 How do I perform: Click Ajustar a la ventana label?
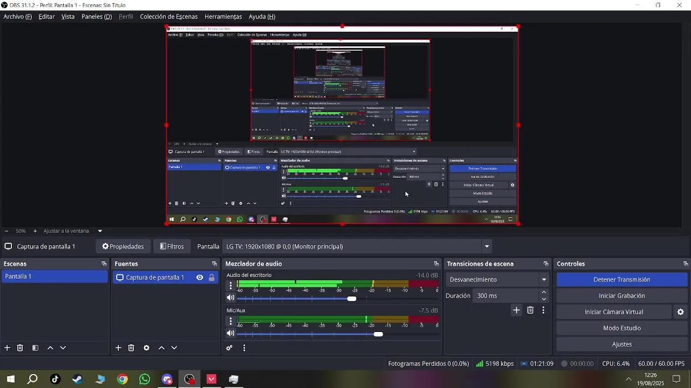[x=66, y=231]
